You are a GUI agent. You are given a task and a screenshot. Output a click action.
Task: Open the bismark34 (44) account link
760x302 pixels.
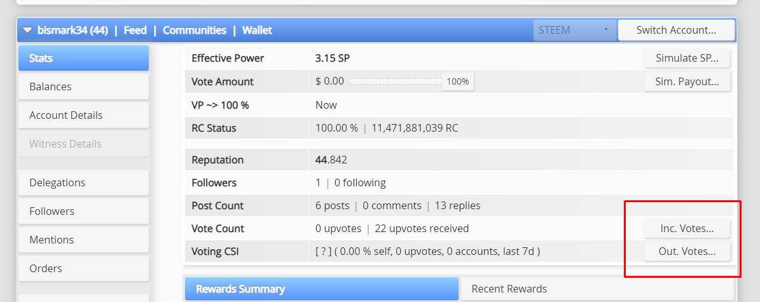coord(73,31)
